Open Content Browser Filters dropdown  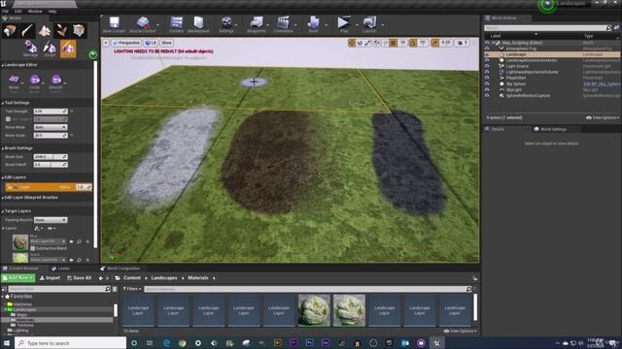[132, 289]
